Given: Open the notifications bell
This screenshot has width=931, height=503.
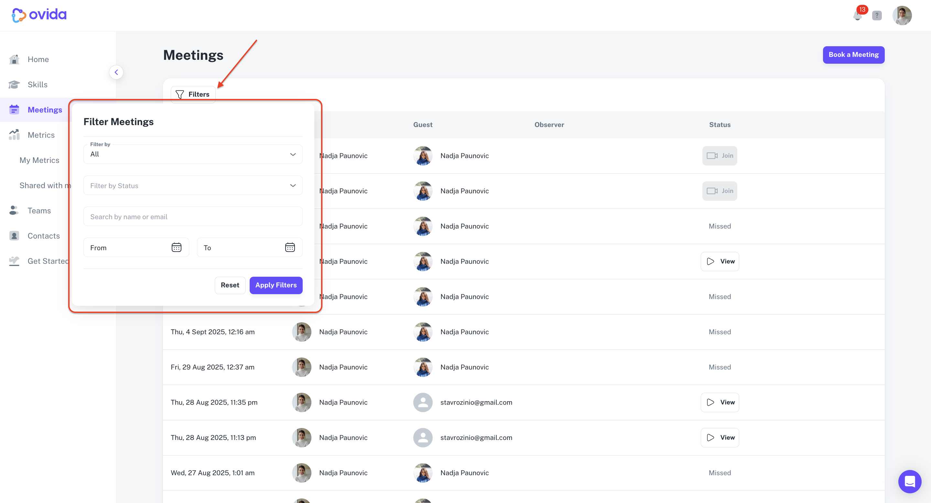Looking at the screenshot, I should click(x=857, y=16).
